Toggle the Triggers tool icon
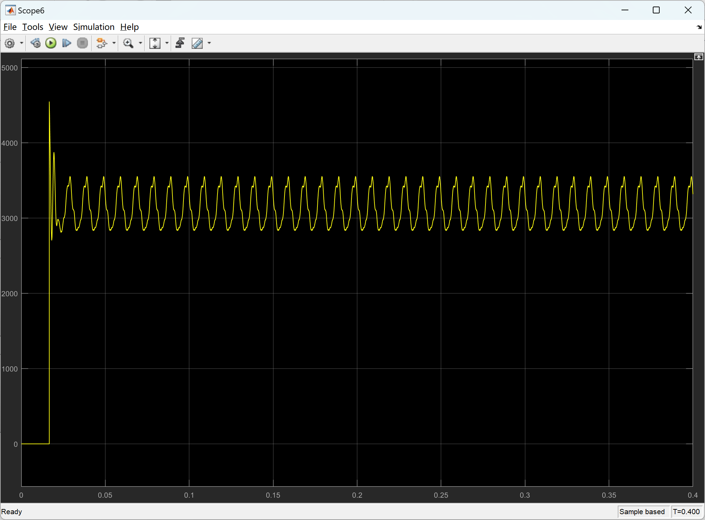Screen dimensions: 705x520 (180, 43)
